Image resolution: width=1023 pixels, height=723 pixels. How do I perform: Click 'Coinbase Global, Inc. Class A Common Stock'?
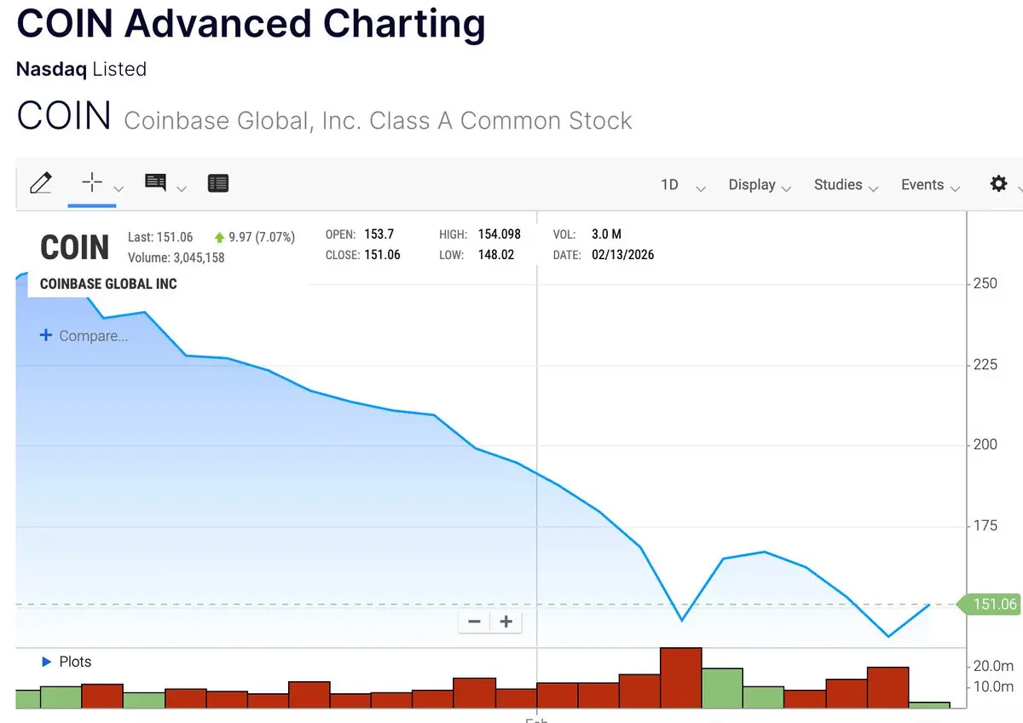point(378,120)
